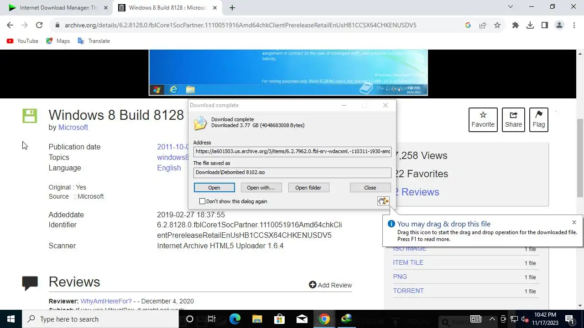584x328 pixels.
Task: Open the Maps bookmark
Action: point(58,41)
